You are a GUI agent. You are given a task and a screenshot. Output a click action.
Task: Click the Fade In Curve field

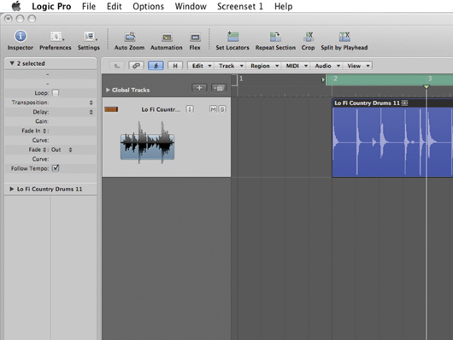pyautogui.click(x=50, y=140)
